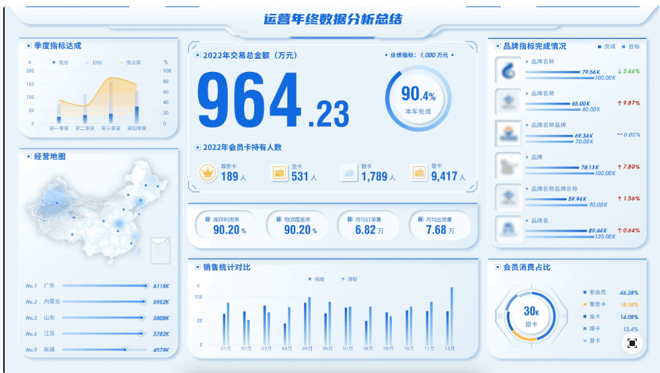Toggle the 金卡 legend item in 会员消费占比
The width and height of the screenshot is (660, 373).
(592, 317)
